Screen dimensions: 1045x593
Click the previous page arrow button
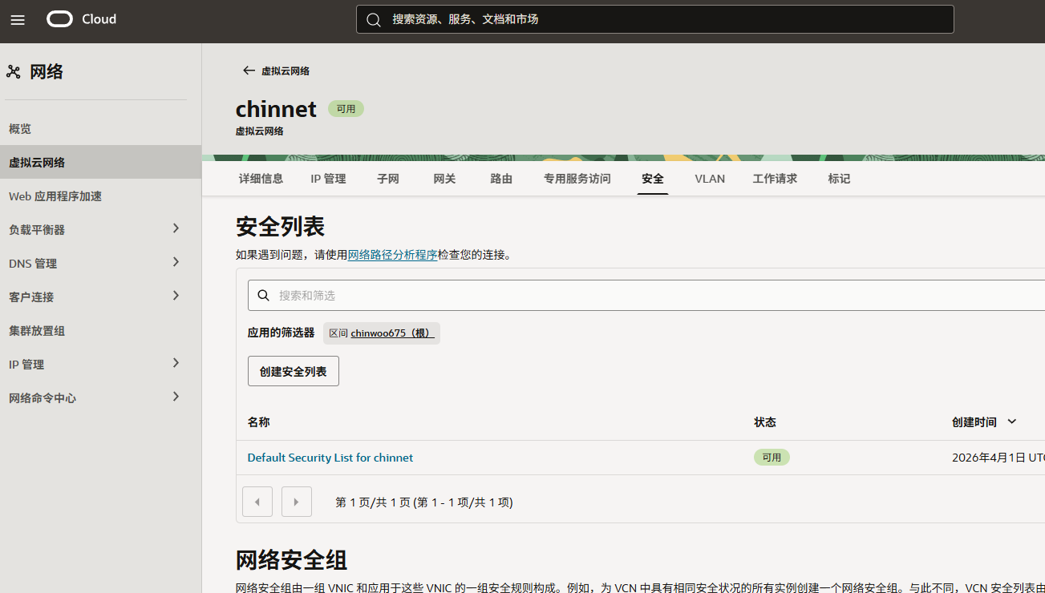(257, 502)
